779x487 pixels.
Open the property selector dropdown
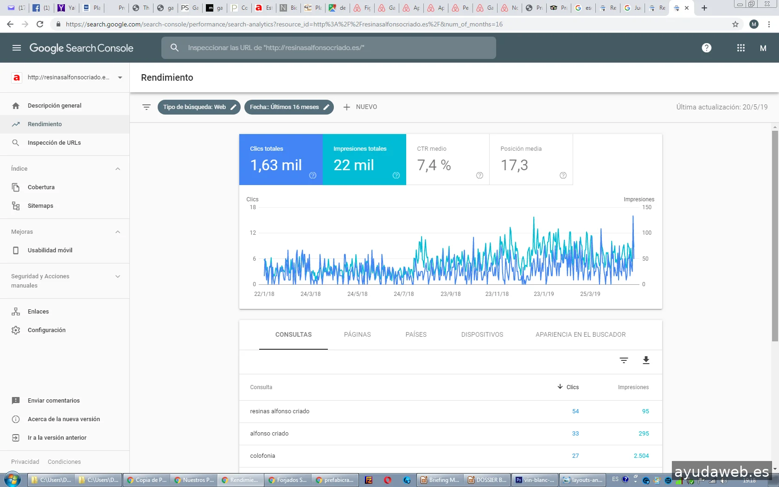click(x=120, y=77)
